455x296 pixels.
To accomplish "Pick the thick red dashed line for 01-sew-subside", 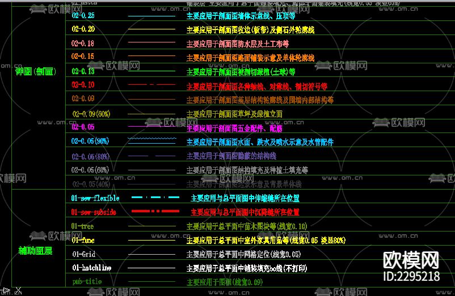I will coord(155,211).
